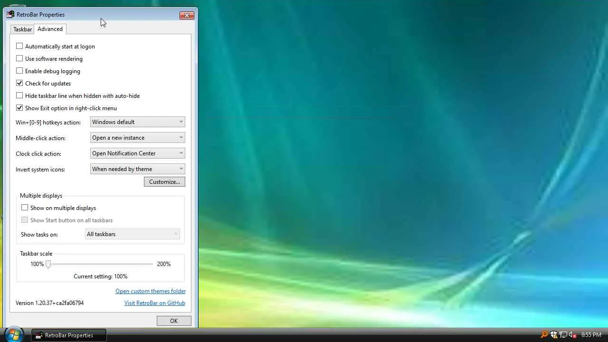Click the 200% label of the scale slider
Screen dimensions: 608x342
(164, 264)
